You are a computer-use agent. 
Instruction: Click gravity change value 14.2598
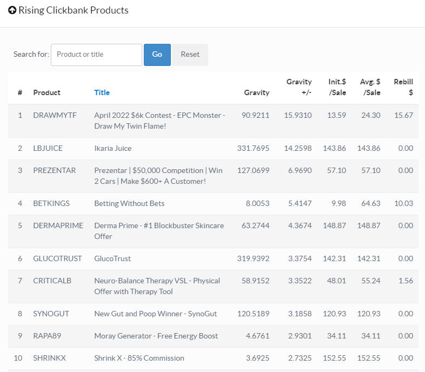[x=298, y=148]
